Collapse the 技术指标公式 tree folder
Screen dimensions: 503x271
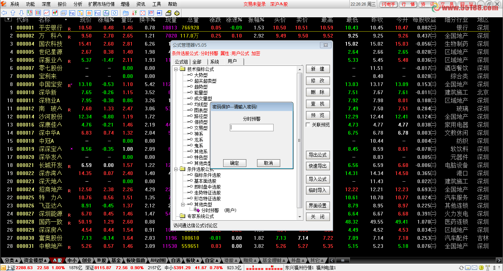(176, 69)
